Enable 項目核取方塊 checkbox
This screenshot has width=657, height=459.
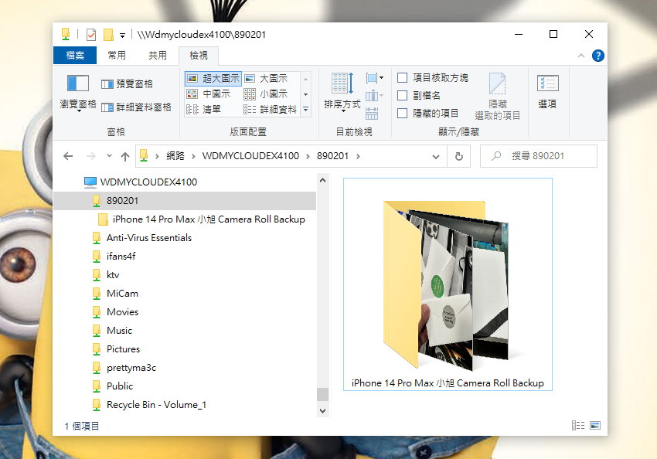coord(402,77)
